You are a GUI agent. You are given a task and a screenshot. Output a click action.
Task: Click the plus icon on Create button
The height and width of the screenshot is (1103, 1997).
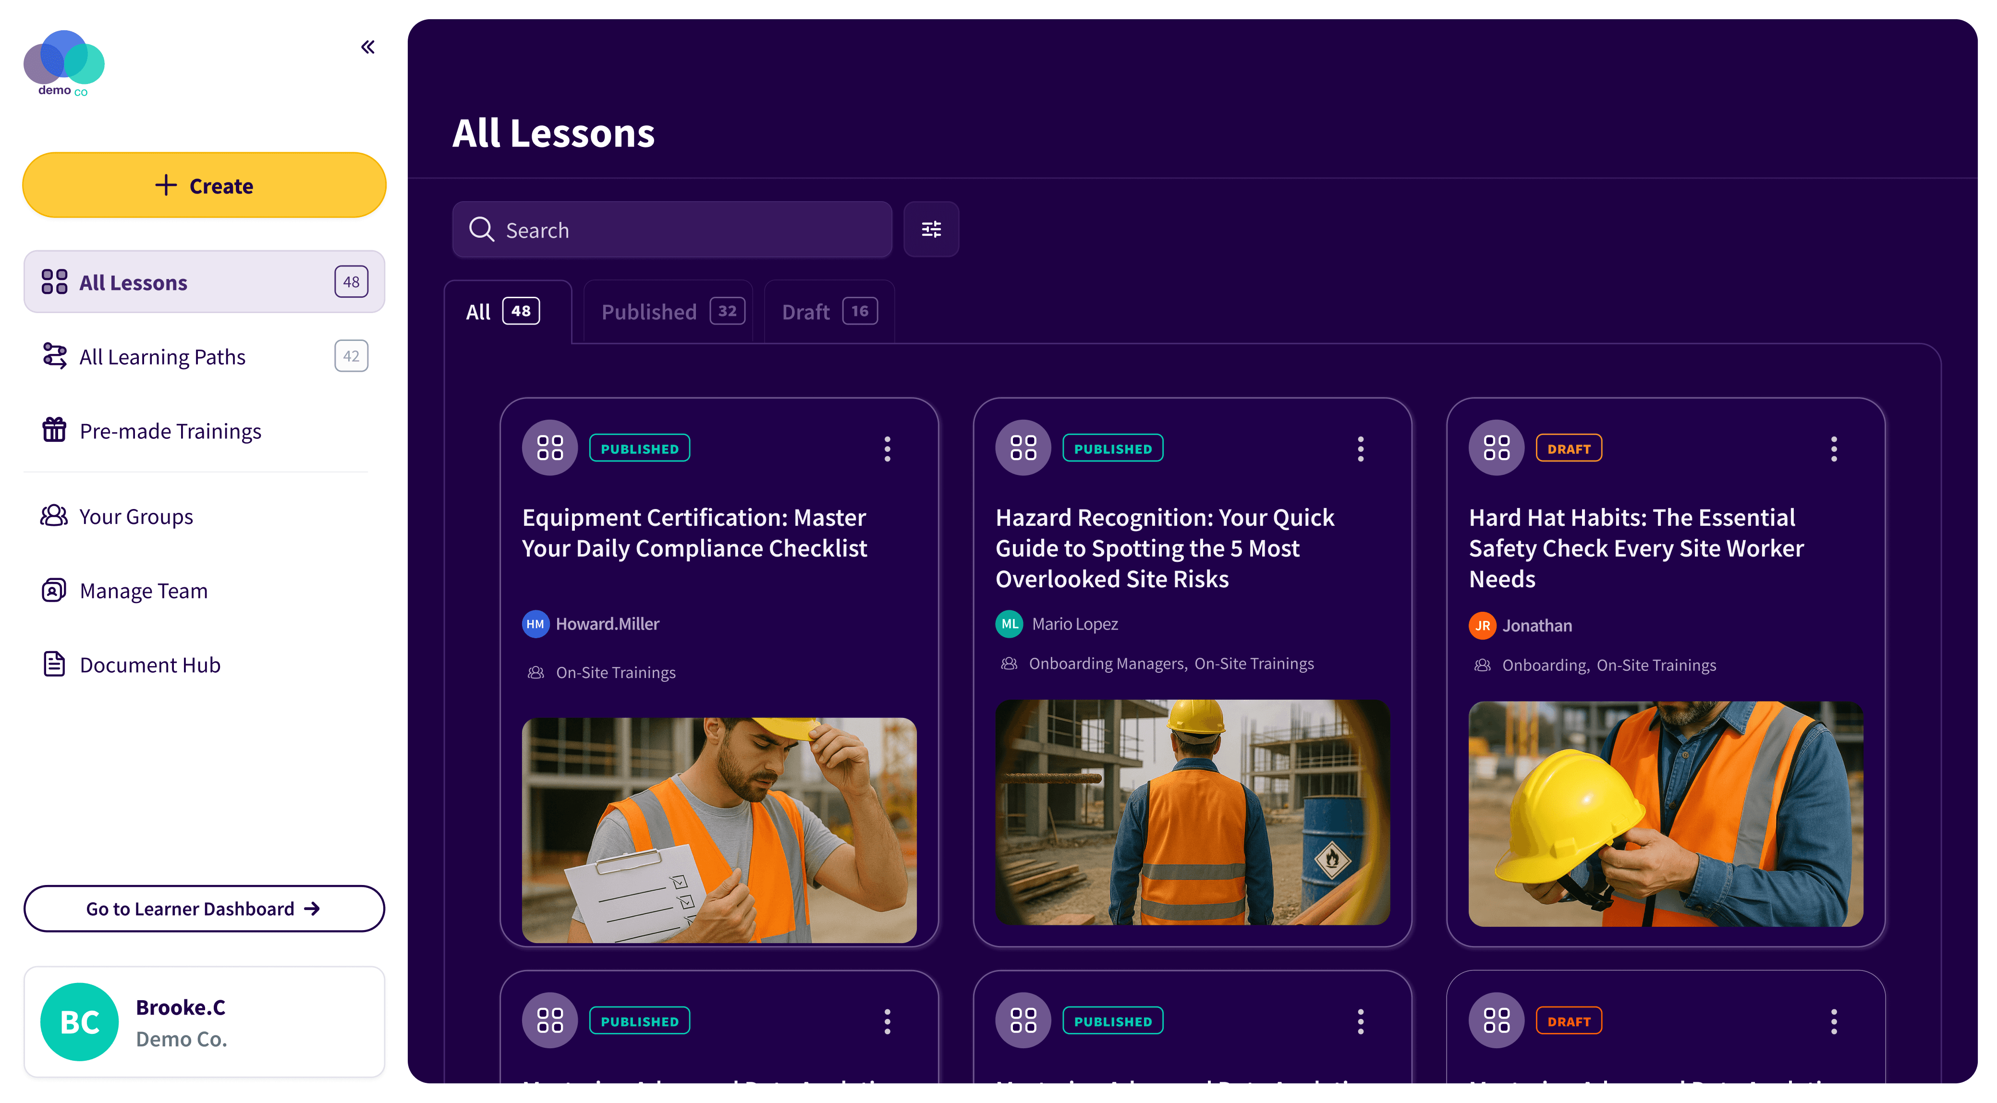point(166,185)
